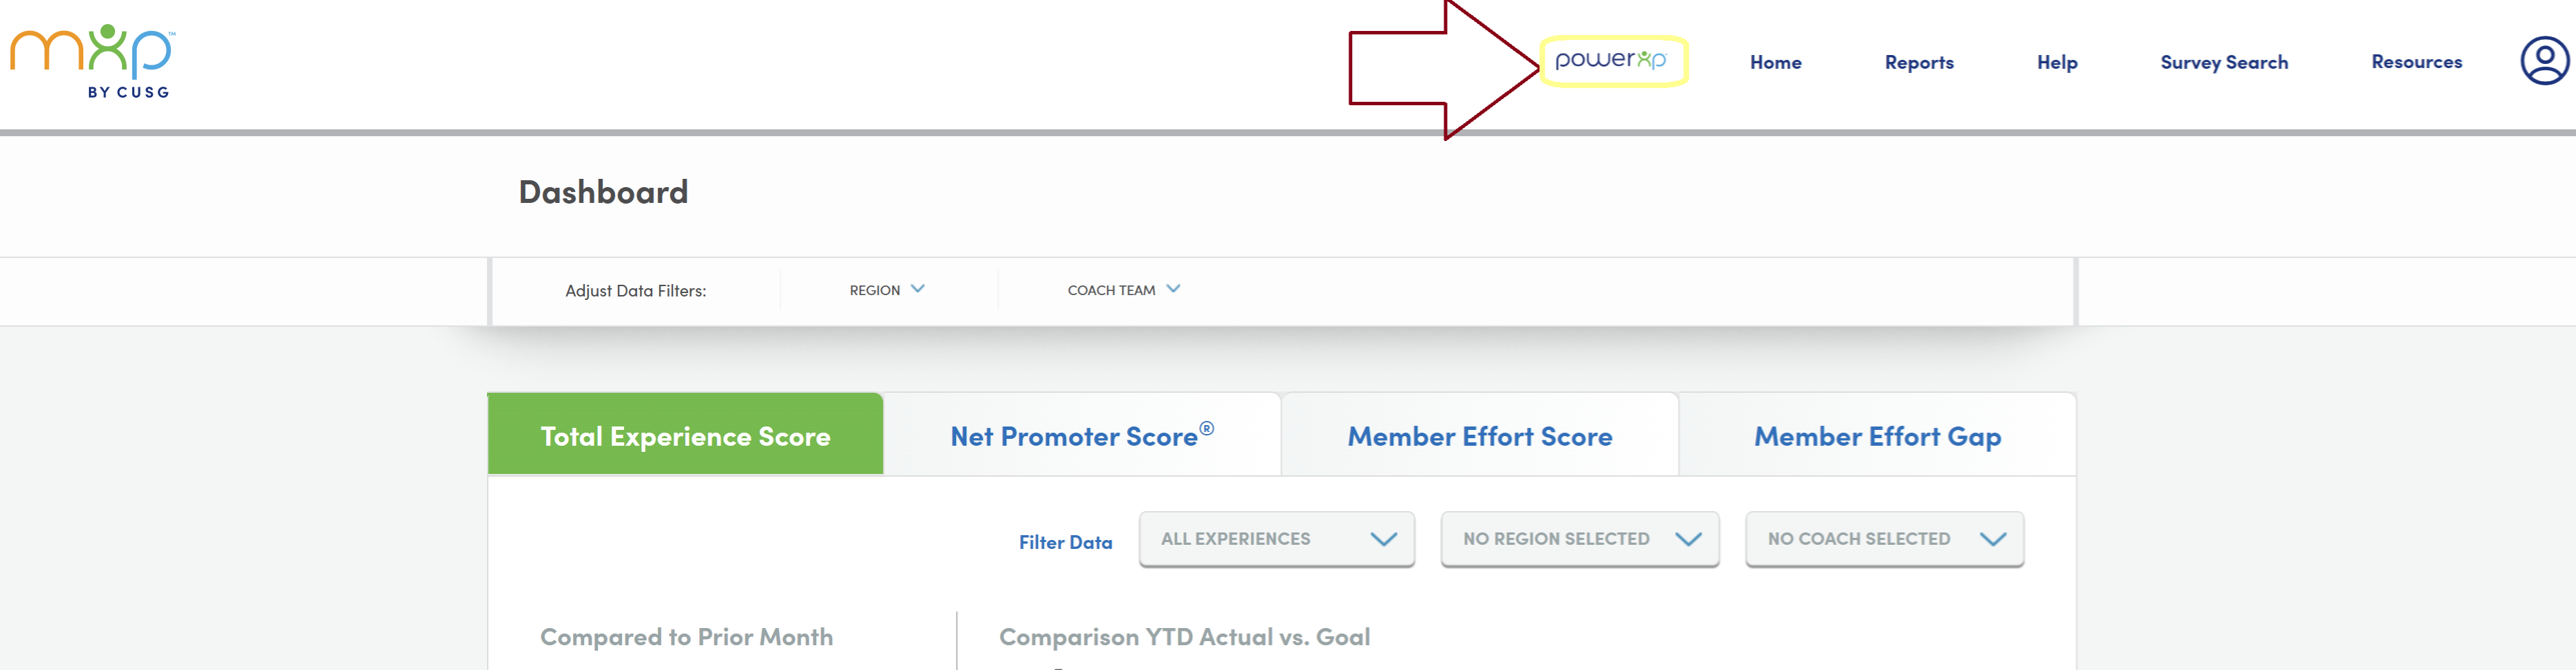Image resolution: width=2576 pixels, height=670 pixels.
Task: Click the MXP by CUSG logo
Action: [92, 62]
